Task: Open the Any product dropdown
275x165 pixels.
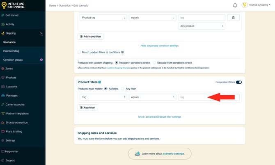Action: coord(202,26)
